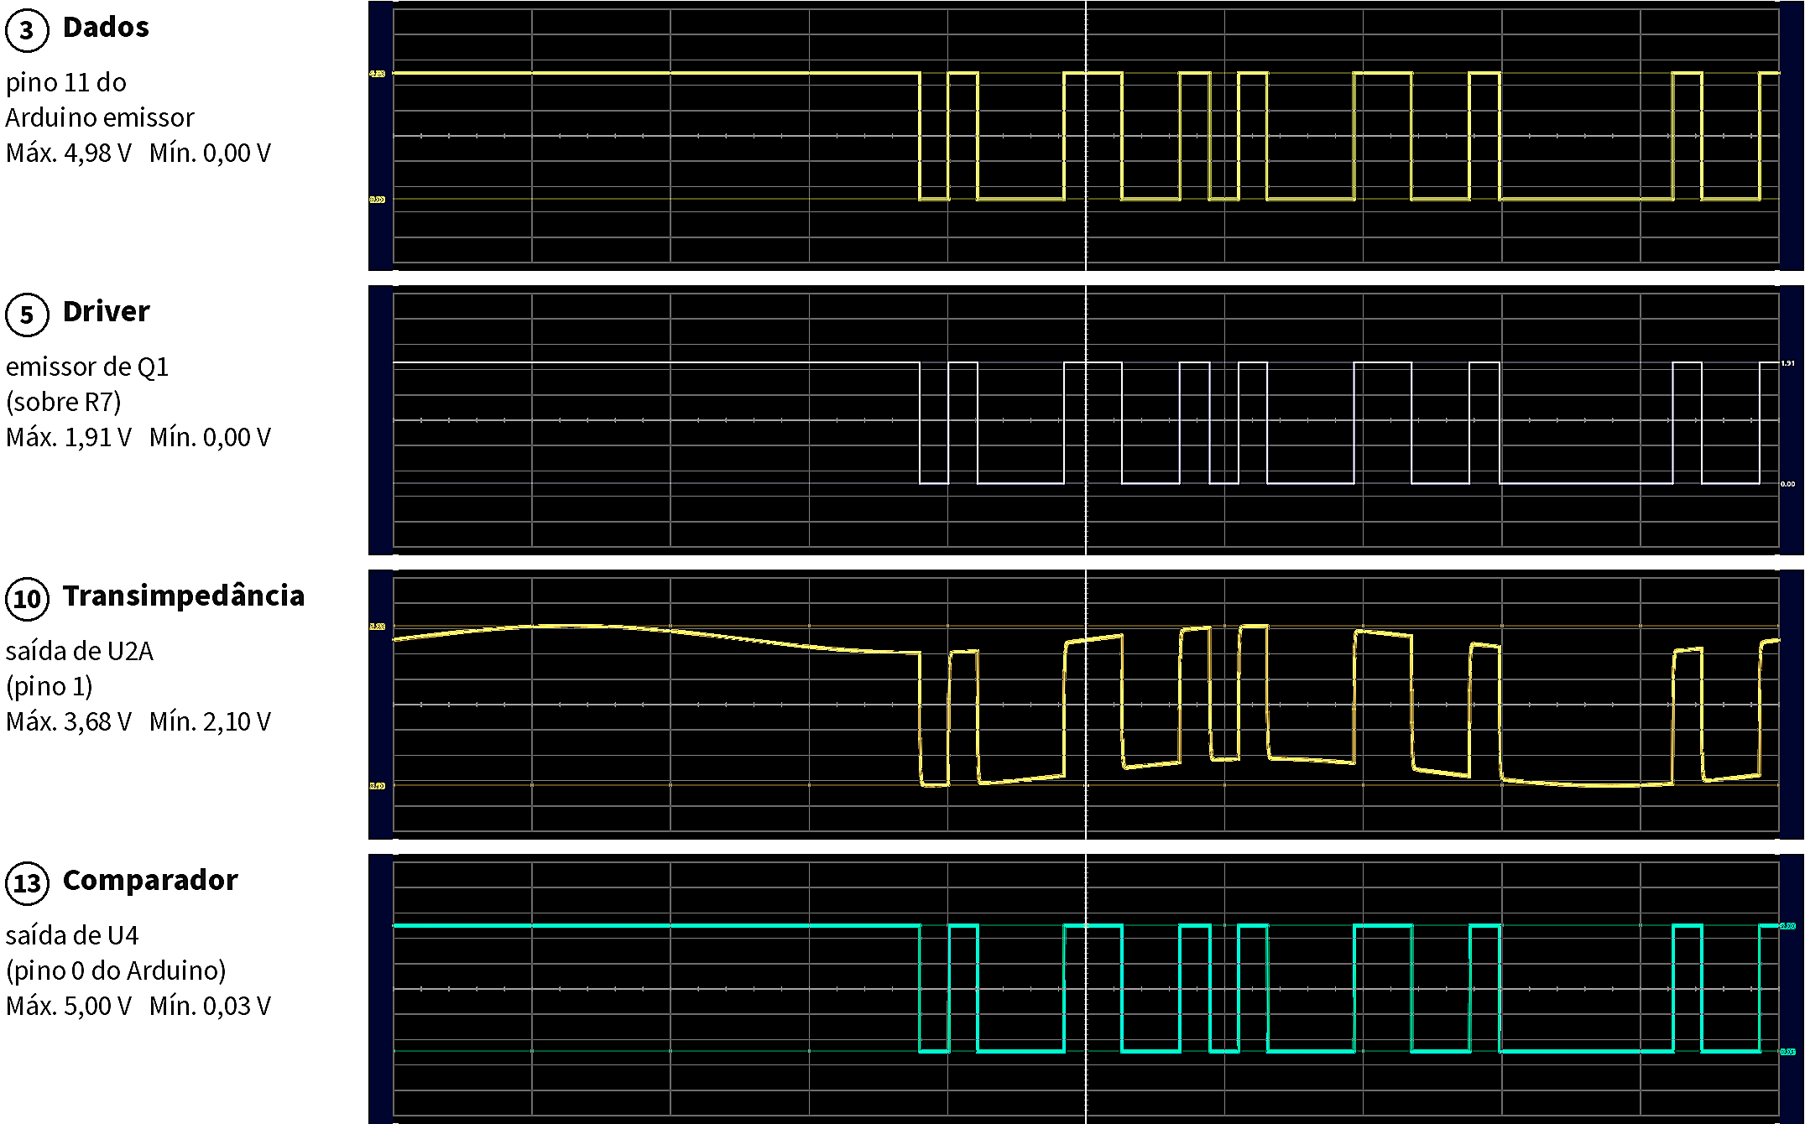Image resolution: width=1805 pixels, height=1124 pixels.
Task: Click "Mín. 0,00 V" under Arduino emissor
Action: click(x=210, y=154)
